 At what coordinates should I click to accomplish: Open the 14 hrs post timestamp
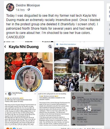coord(20,10)
